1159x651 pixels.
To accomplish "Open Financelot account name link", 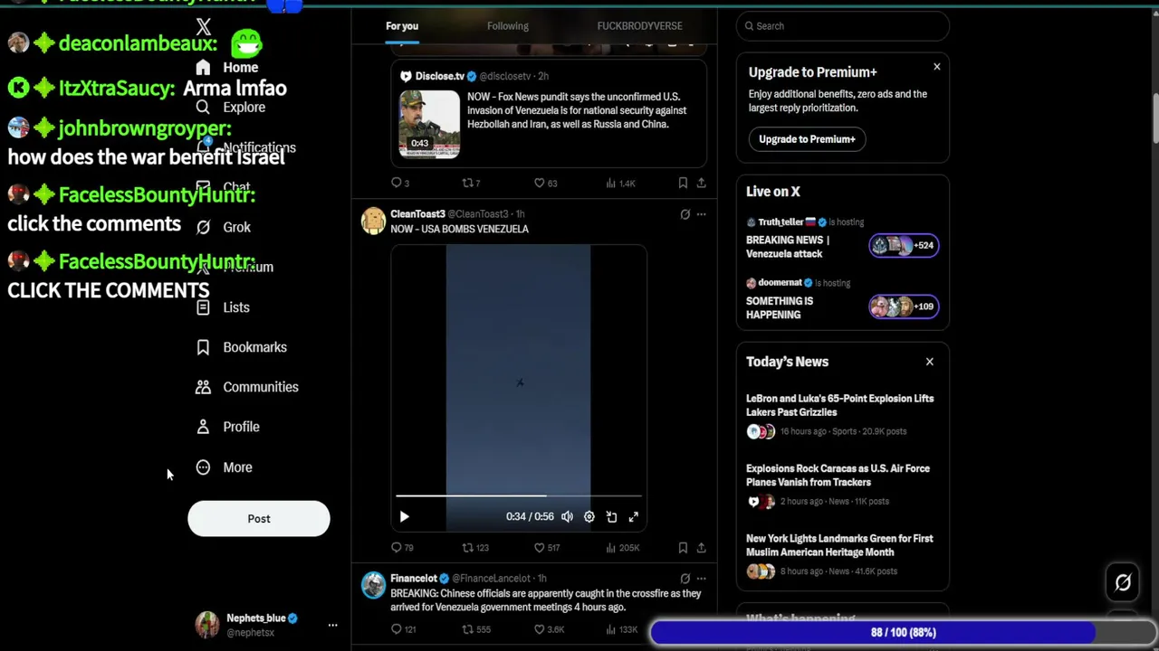I will tap(414, 579).
